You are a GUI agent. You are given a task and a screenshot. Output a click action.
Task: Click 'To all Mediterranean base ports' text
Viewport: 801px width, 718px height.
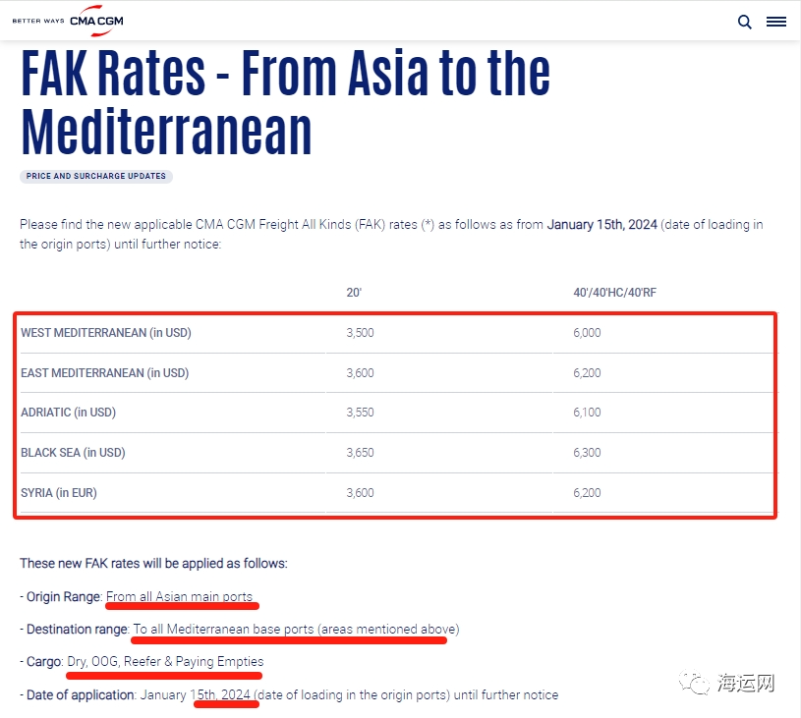223,630
